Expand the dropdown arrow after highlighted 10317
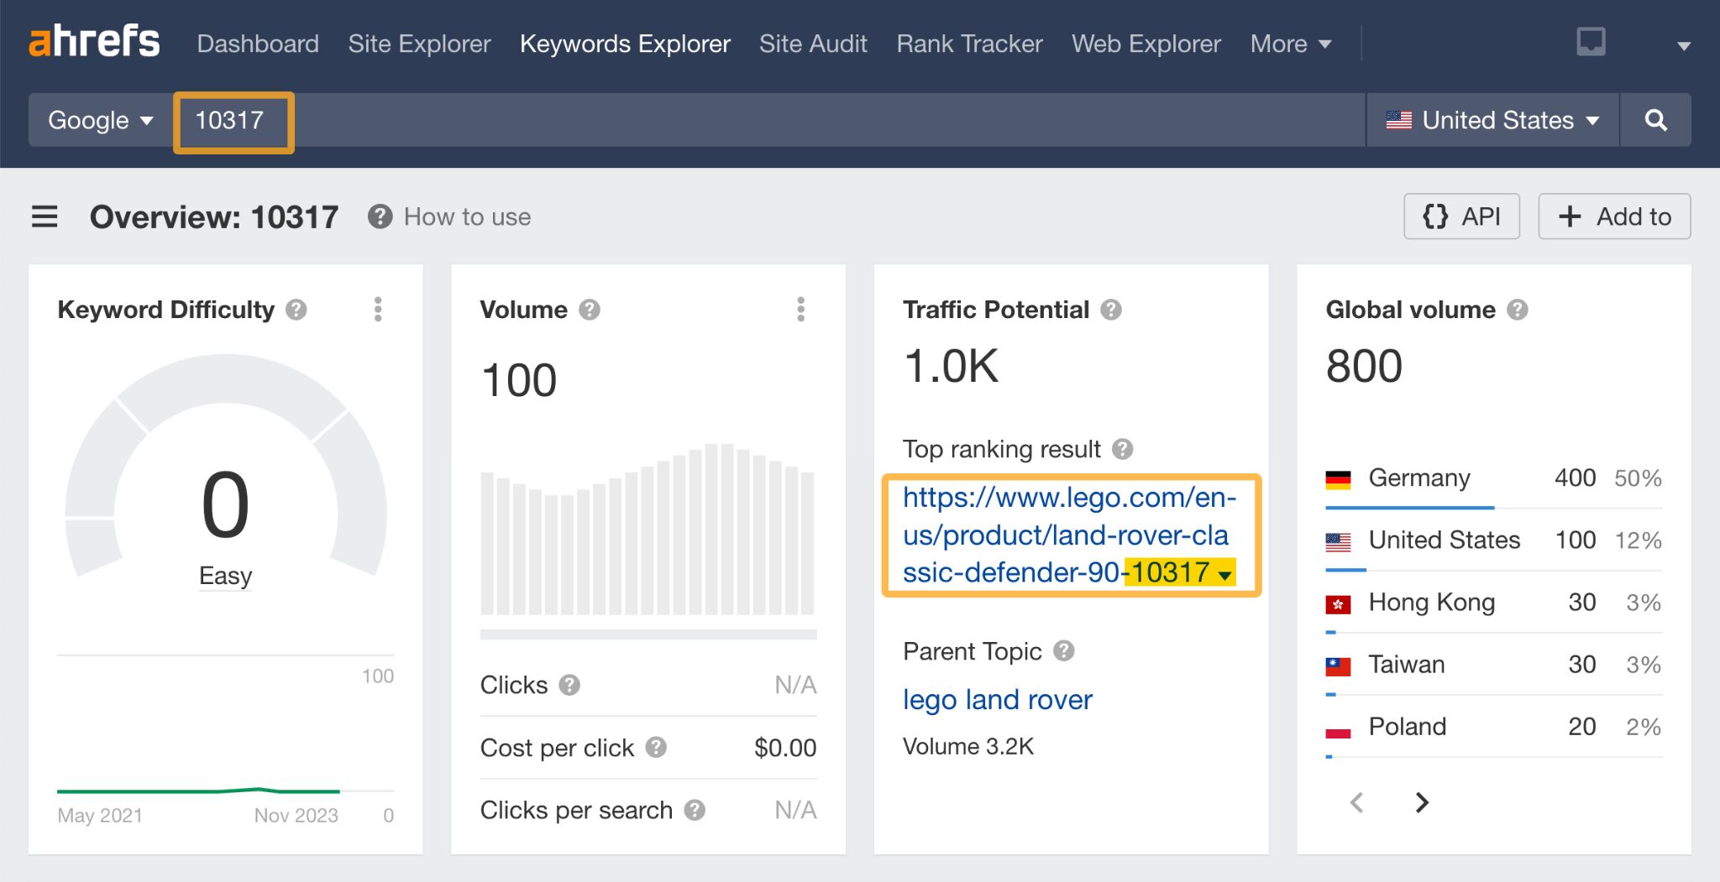Image resolution: width=1720 pixels, height=882 pixels. (1225, 575)
